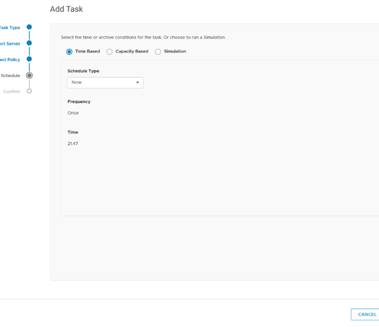Go back to the Server step label
The image size is (379, 327).
10,43
